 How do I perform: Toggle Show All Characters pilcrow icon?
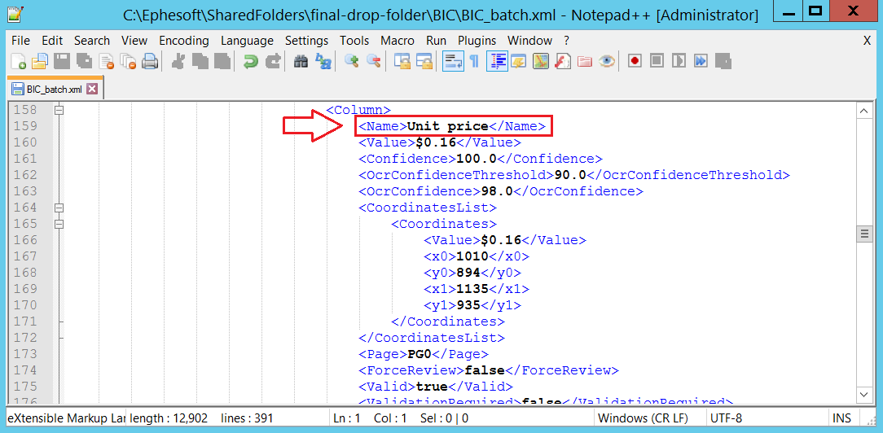tap(474, 61)
